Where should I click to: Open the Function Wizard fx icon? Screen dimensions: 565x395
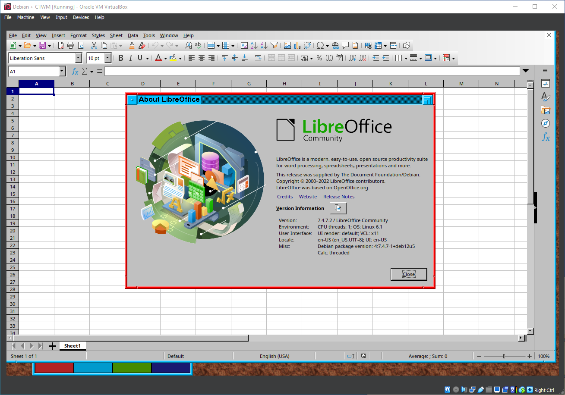tap(75, 71)
